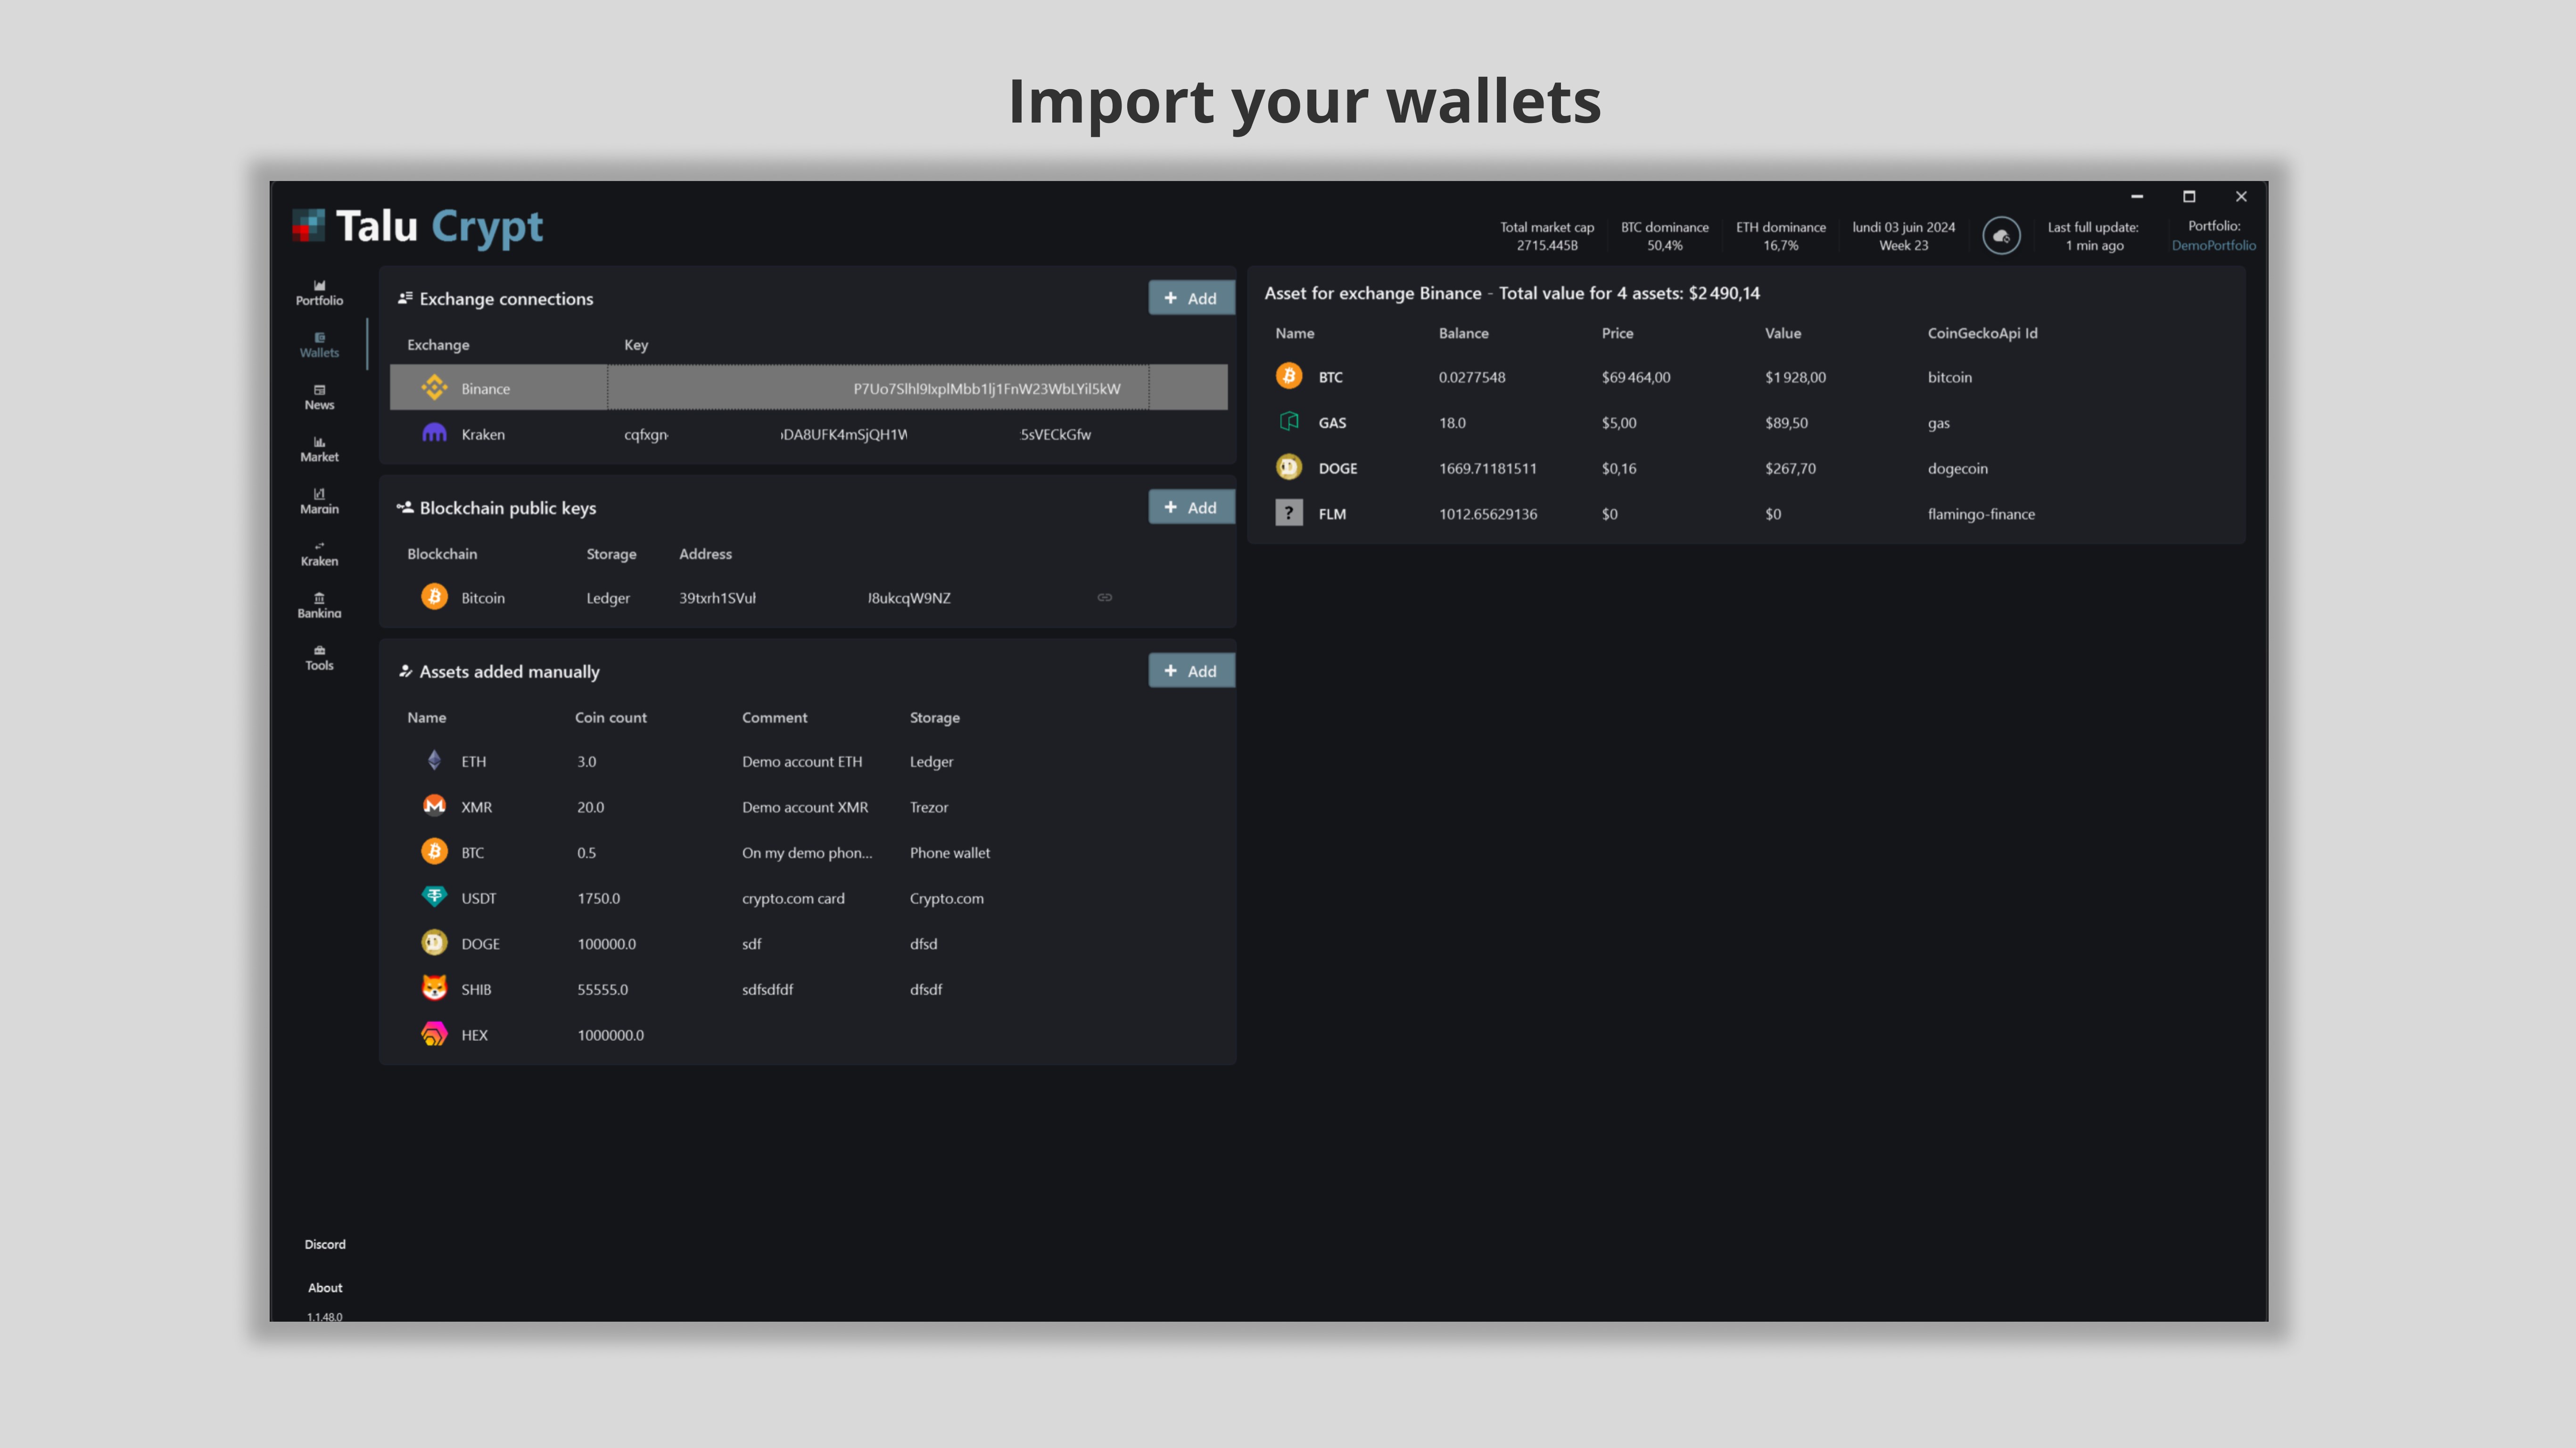Click the SHIB coin icon
The height and width of the screenshot is (1448, 2576).
tap(434, 988)
